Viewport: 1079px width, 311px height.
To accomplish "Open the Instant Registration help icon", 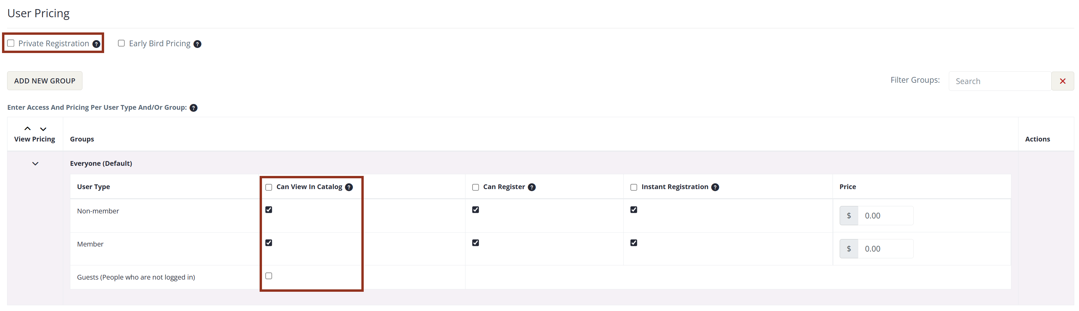I will tap(715, 187).
